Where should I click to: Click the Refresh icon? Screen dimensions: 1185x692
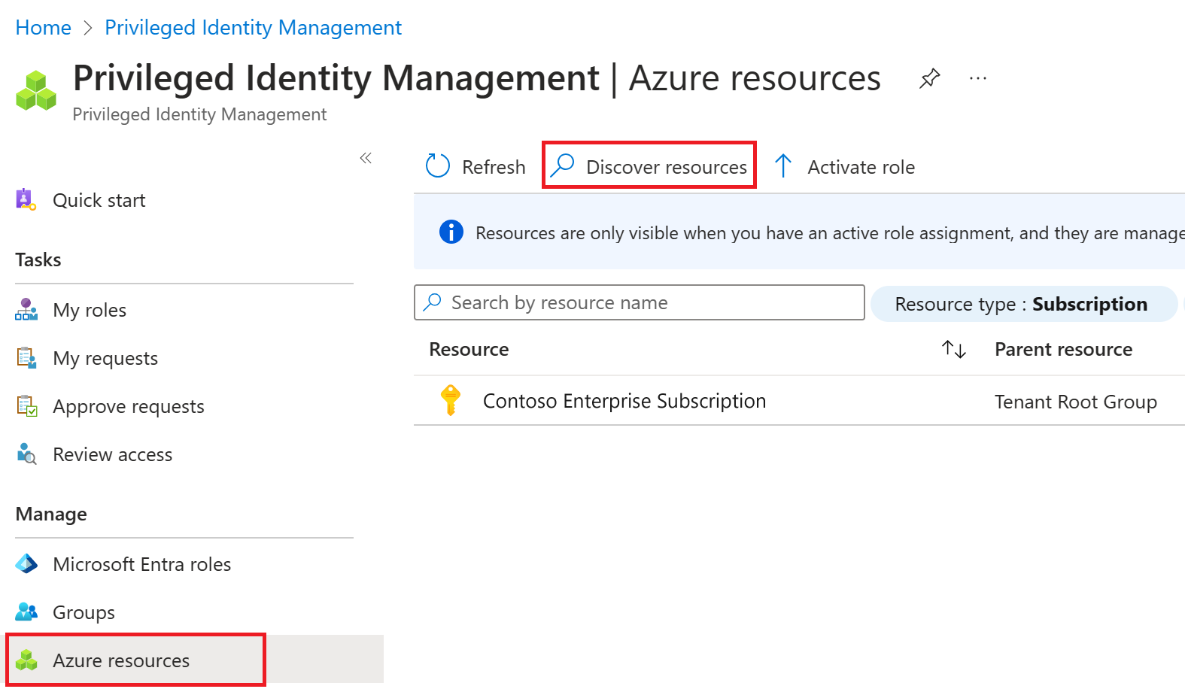(438, 166)
